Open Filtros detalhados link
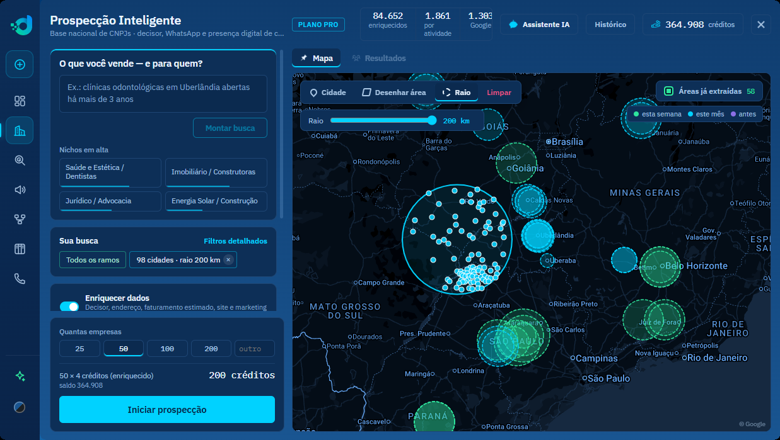 235,241
